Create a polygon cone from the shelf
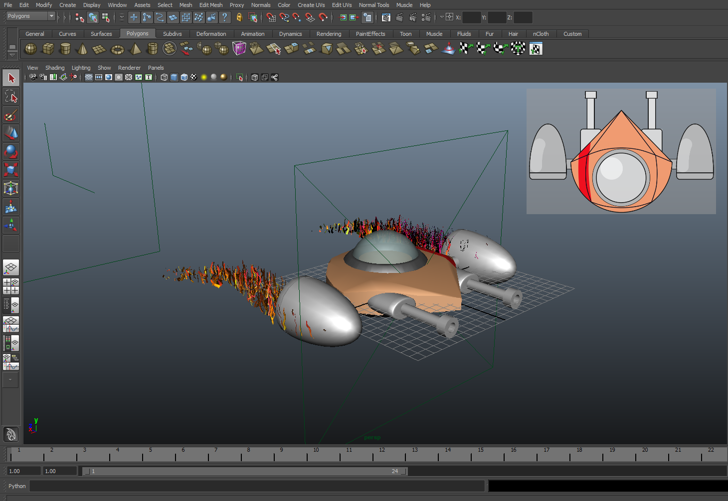Screen dimensions: 728x501 (82, 49)
